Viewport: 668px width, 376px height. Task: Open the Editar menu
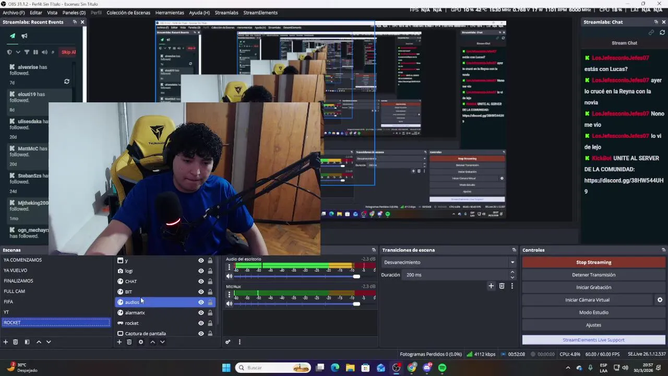(36, 13)
